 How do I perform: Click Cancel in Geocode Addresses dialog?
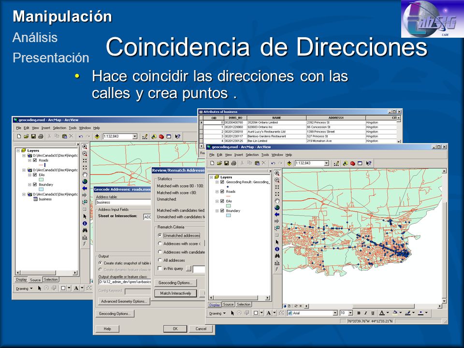pos(201,329)
